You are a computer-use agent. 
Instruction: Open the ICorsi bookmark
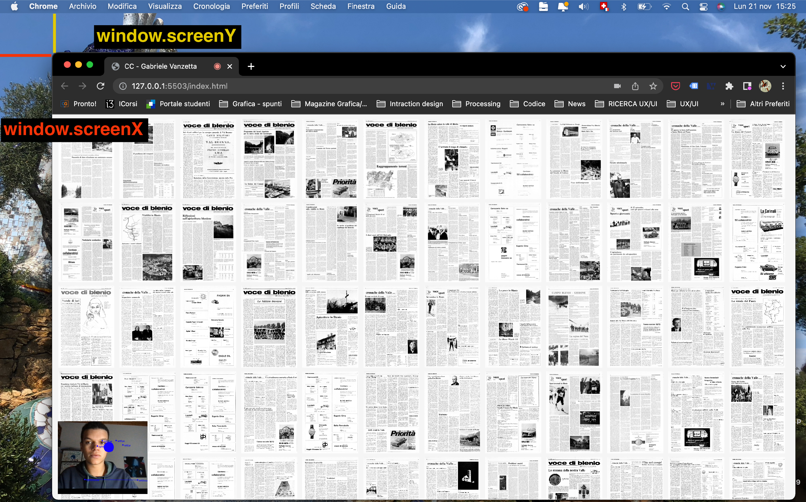tap(122, 104)
